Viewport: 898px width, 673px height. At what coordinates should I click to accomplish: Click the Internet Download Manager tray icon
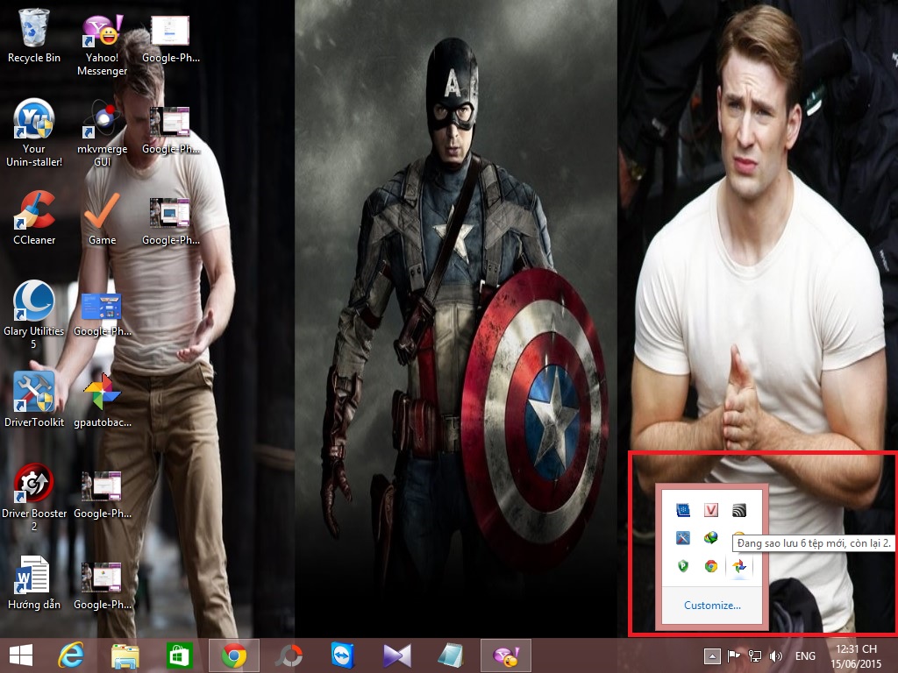(711, 538)
